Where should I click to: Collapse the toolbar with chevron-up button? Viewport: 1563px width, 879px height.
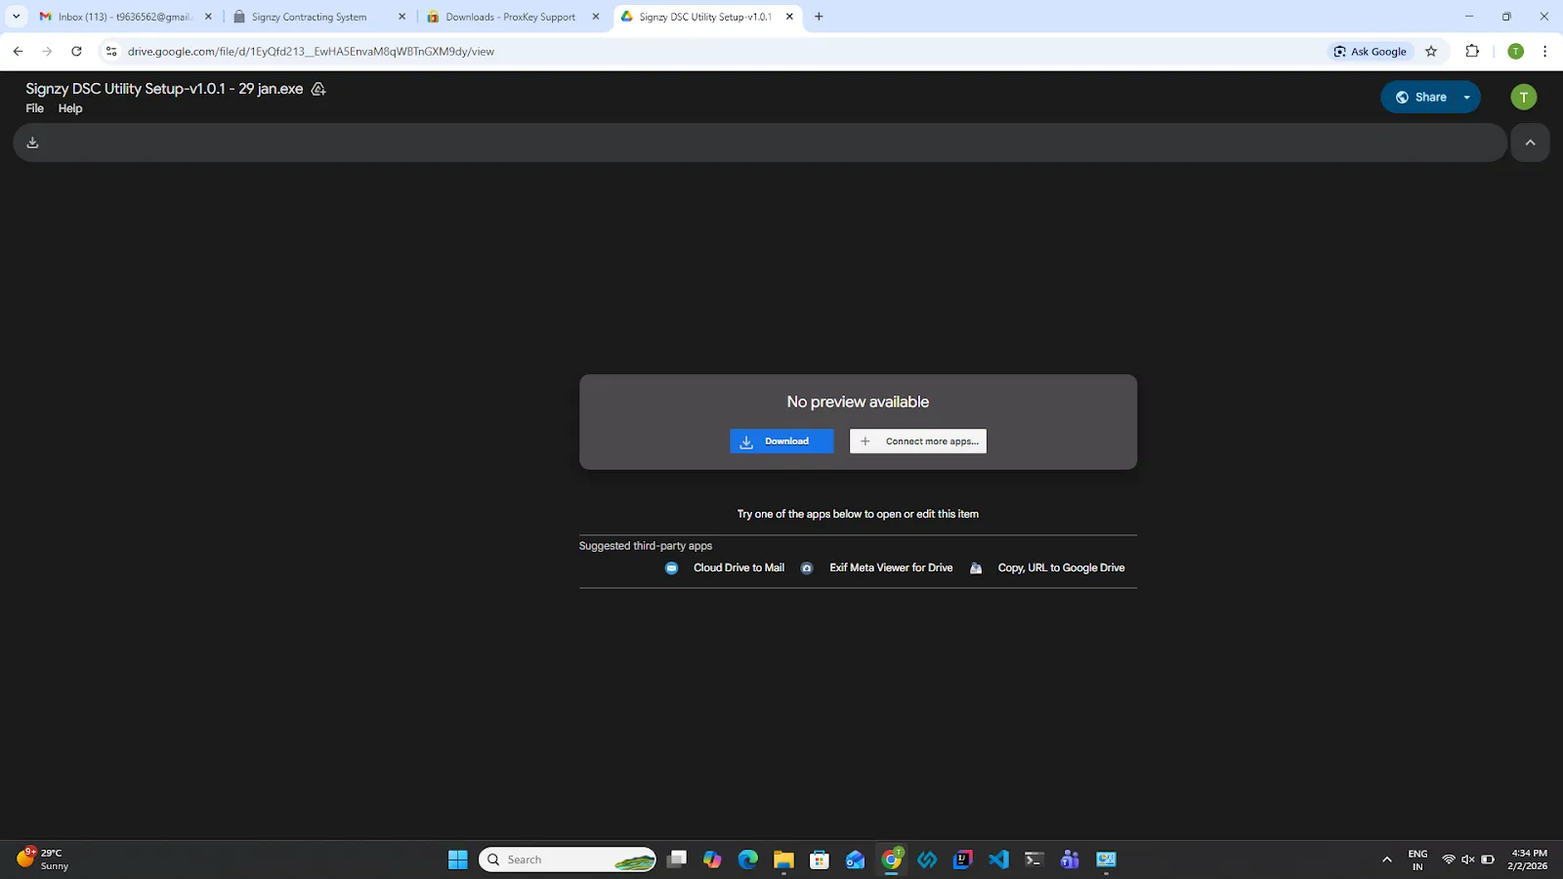click(x=1530, y=143)
